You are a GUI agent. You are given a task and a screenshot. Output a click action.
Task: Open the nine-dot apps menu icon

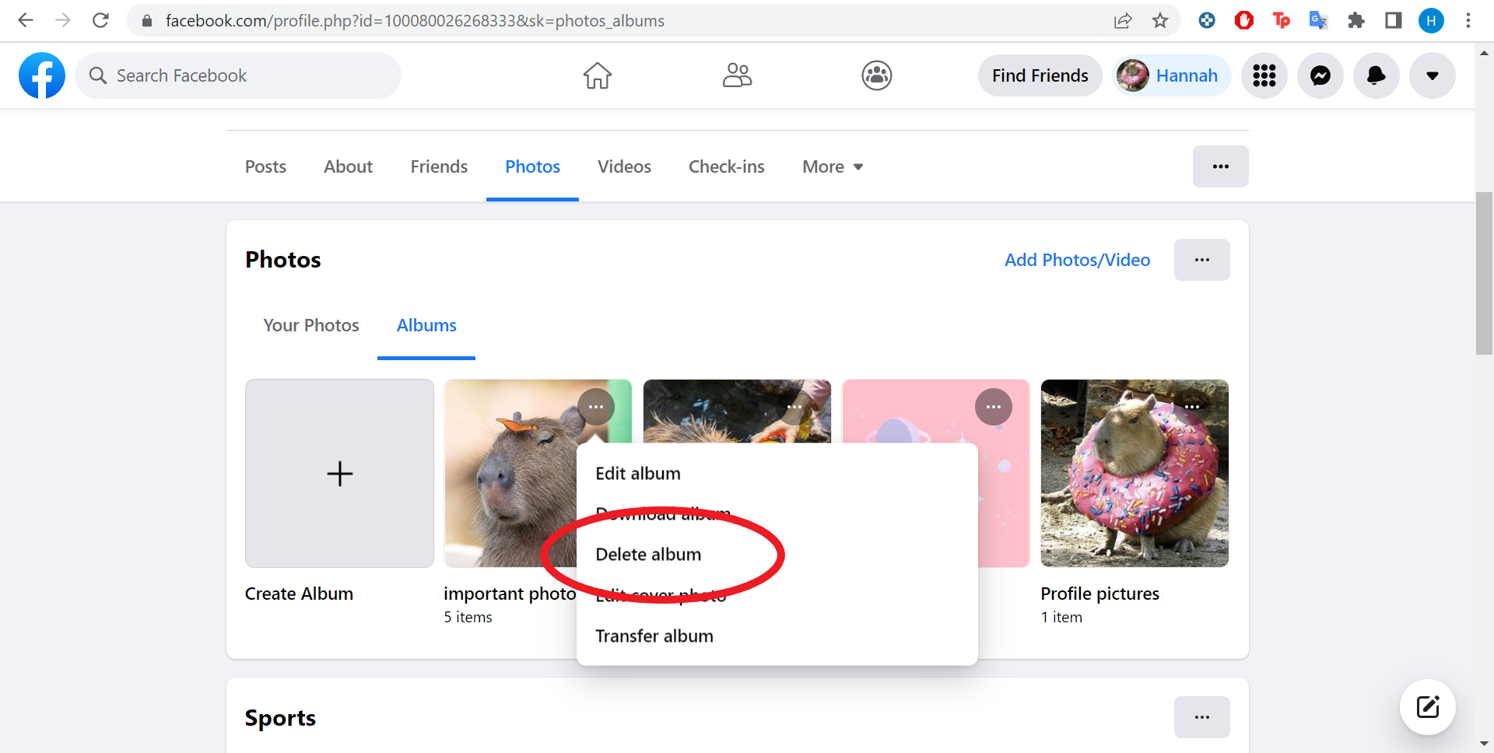[x=1264, y=75]
